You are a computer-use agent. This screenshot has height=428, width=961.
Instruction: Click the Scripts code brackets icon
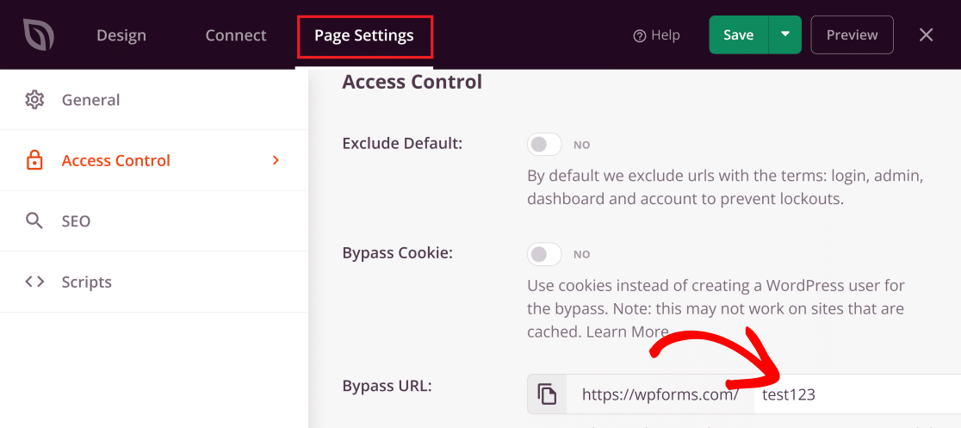pyautogui.click(x=34, y=282)
